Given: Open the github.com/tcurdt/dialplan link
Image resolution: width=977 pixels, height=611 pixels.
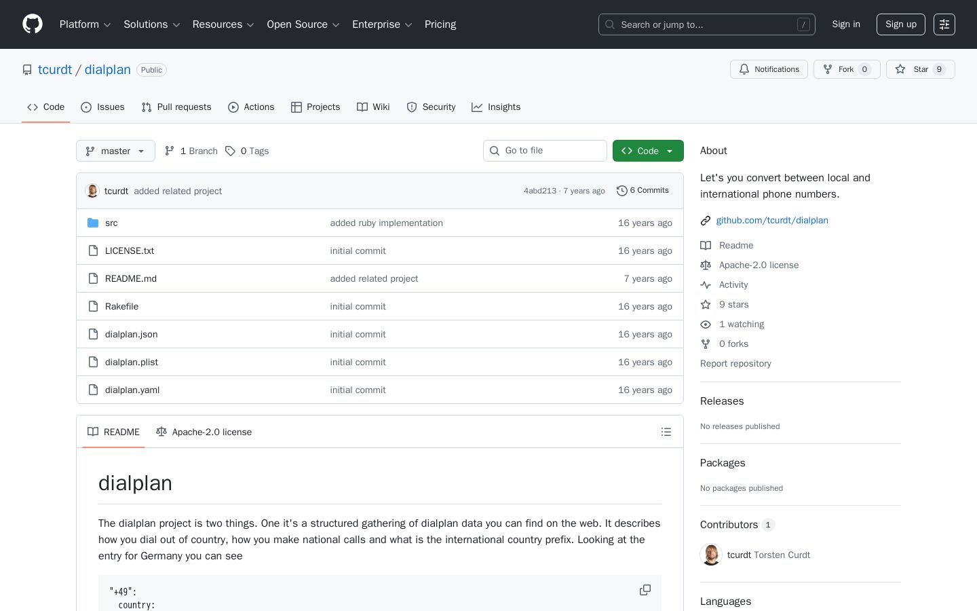Looking at the screenshot, I should point(772,221).
